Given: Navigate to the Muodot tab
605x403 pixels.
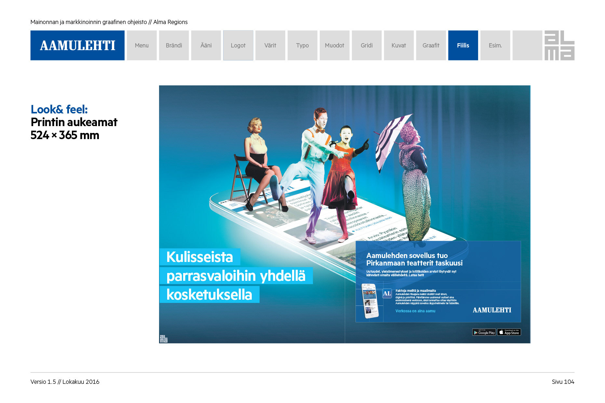Looking at the screenshot, I should (x=334, y=45).
